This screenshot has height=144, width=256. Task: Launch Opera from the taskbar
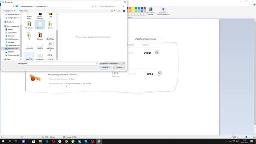click(x=53, y=141)
